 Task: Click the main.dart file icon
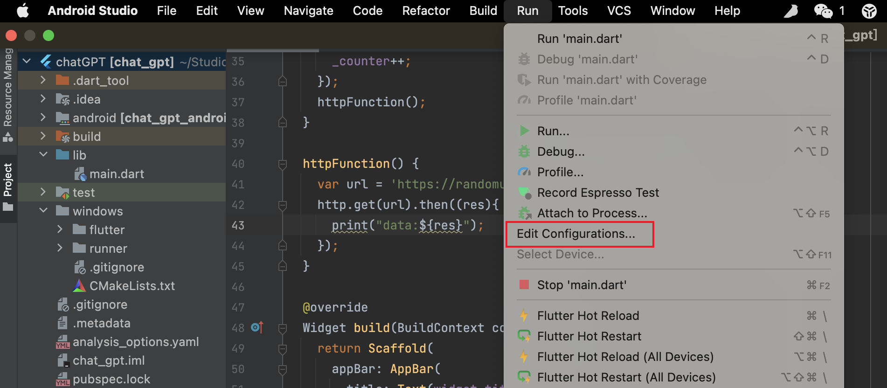[80, 174]
